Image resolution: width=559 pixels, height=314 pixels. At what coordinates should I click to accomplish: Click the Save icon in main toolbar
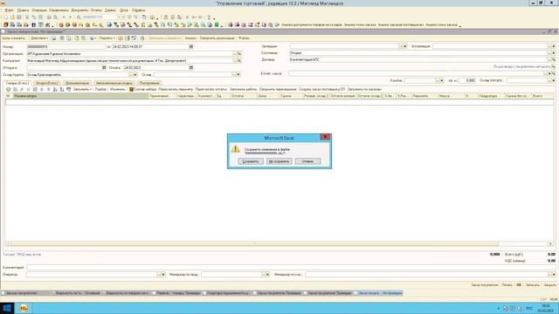coord(19,17)
